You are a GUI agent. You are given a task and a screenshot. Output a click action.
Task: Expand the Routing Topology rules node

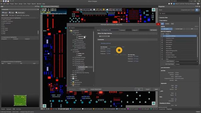tap(73, 57)
